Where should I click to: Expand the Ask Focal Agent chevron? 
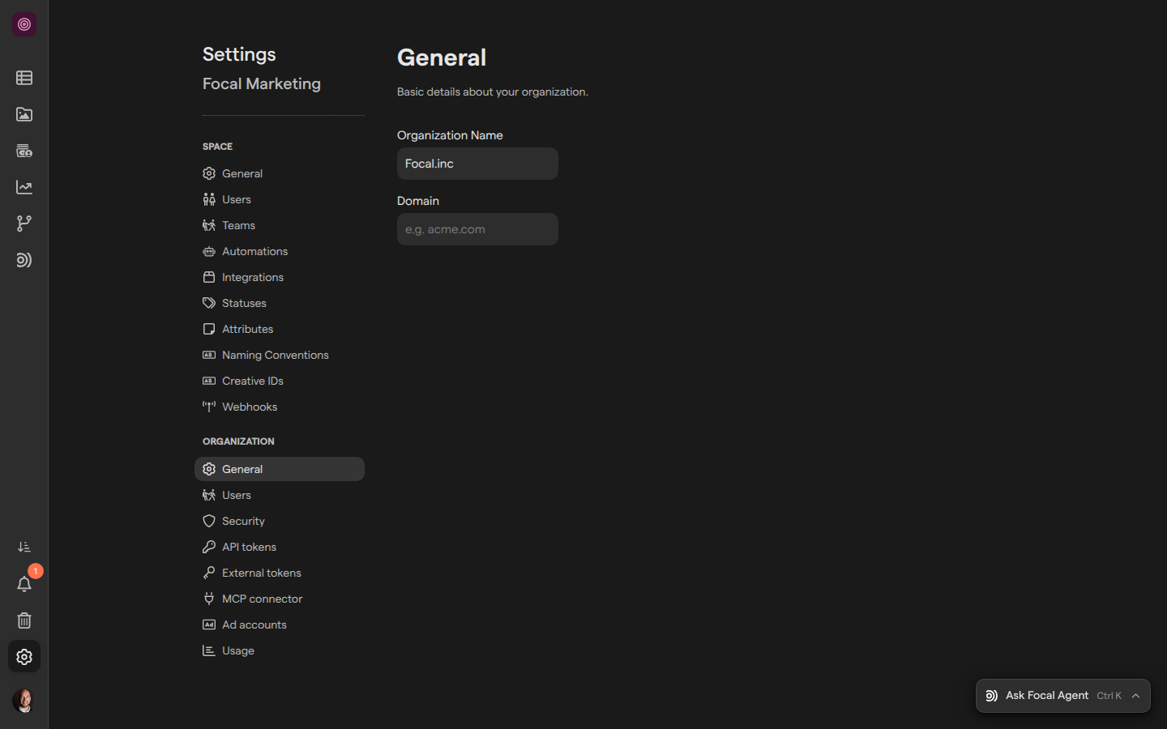tap(1136, 696)
